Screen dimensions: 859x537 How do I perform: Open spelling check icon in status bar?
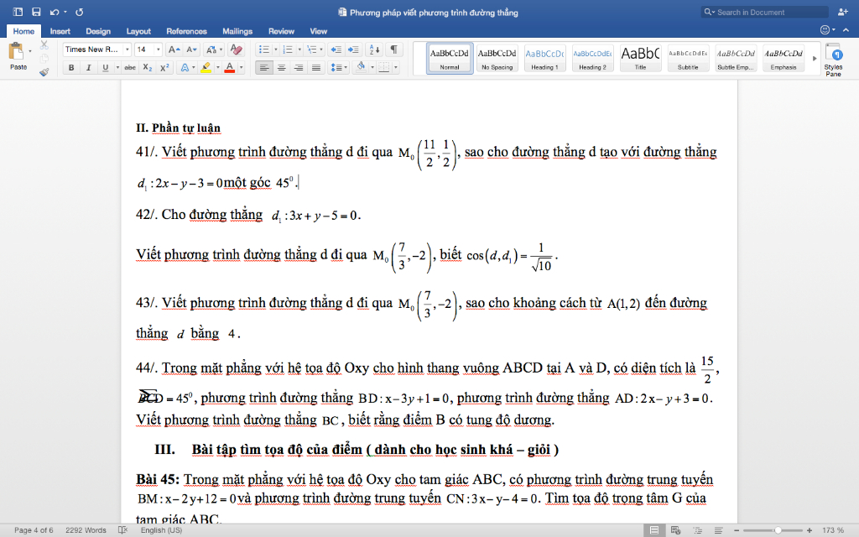(122, 530)
